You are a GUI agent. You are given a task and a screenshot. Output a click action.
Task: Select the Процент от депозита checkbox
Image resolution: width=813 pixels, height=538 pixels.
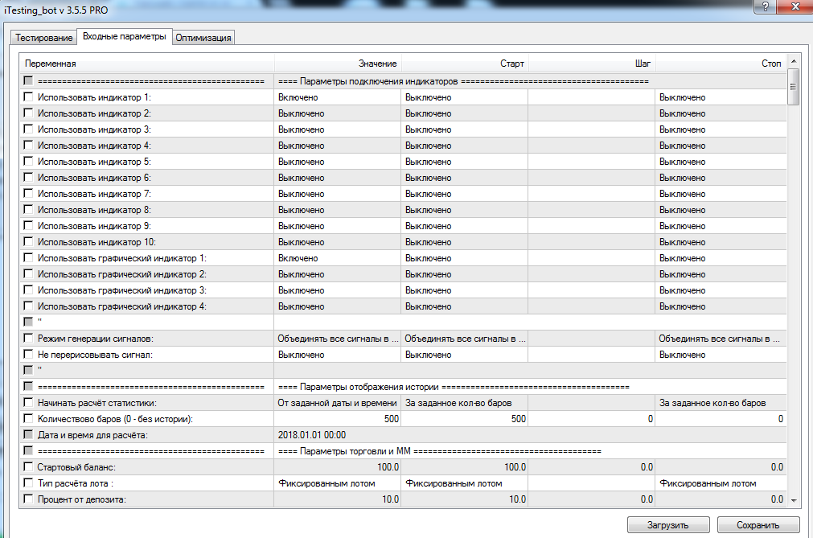pyautogui.click(x=29, y=499)
